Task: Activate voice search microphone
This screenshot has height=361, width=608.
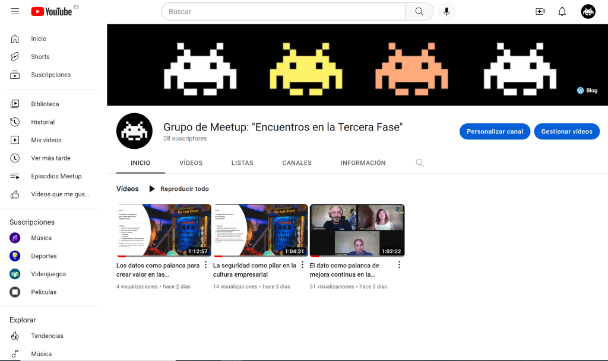Action: point(446,11)
